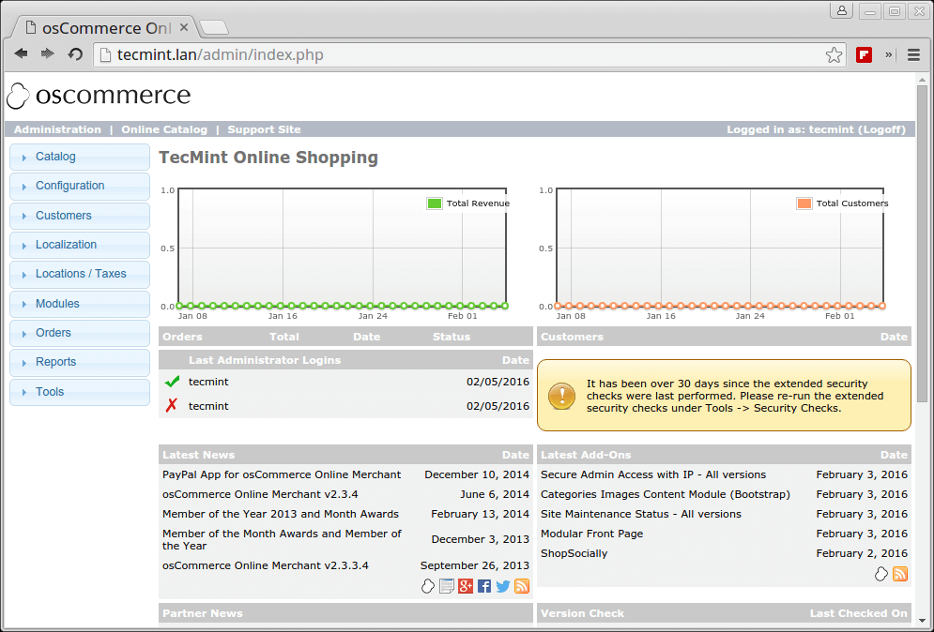Click the warning icon in security notice
Image resolution: width=934 pixels, height=632 pixels.
(561, 396)
